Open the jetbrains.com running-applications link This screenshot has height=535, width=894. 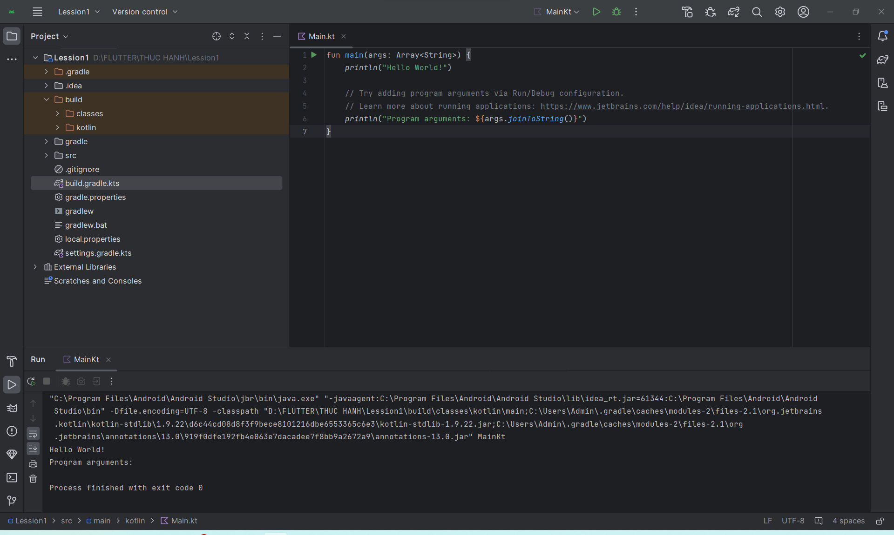682,106
